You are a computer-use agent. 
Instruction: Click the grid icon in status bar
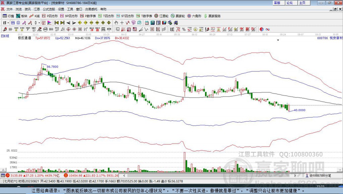(x=3, y=176)
